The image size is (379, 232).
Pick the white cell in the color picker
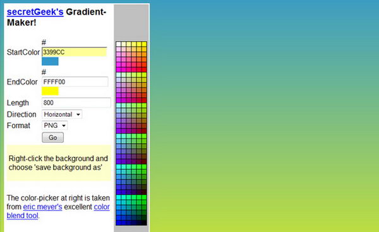click(x=119, y=44)
